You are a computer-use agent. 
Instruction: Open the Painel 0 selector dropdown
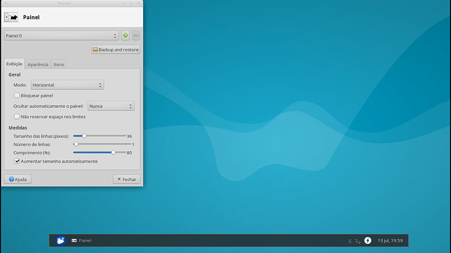[61, 36]
